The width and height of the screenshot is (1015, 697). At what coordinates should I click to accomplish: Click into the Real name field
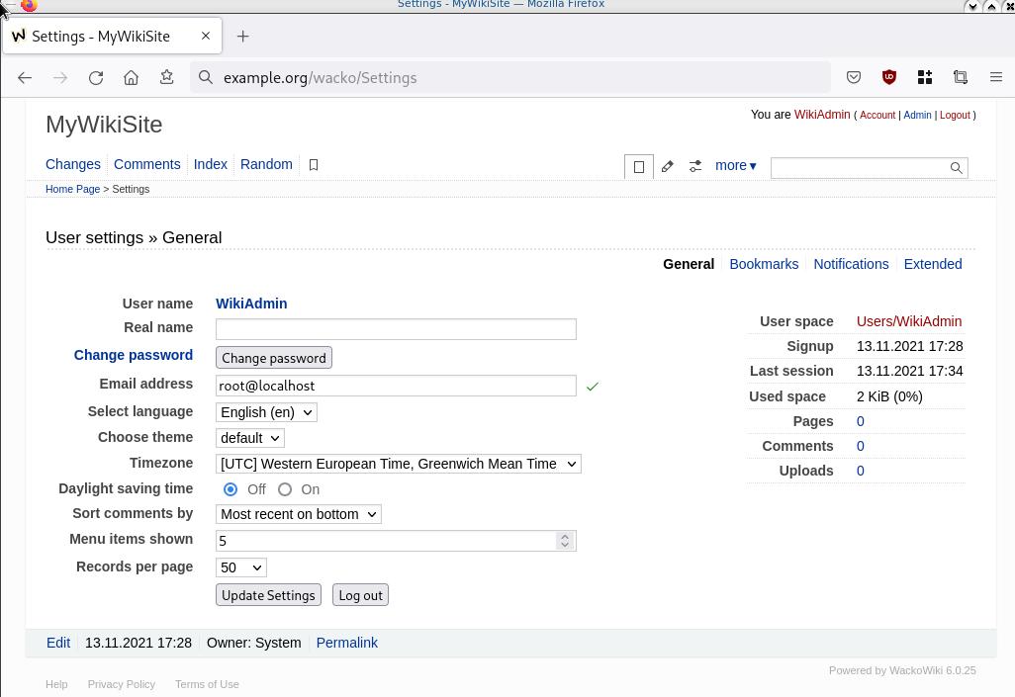point(396,329)
